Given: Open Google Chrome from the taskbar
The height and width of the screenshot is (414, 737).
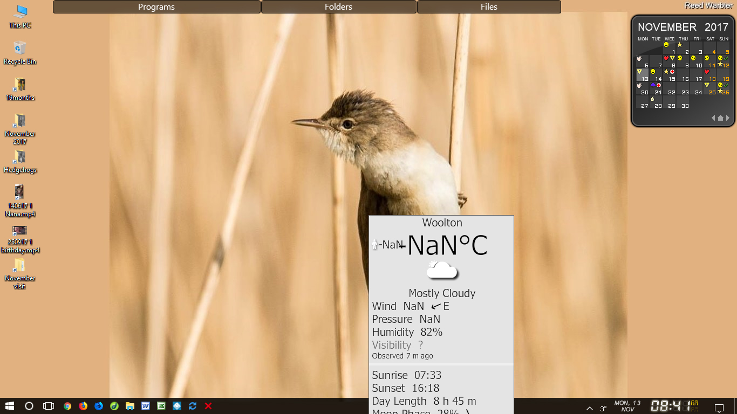Looking at the screenshot, I should 67,406.
